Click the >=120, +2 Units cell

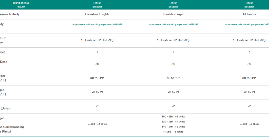tap(249, 124)
